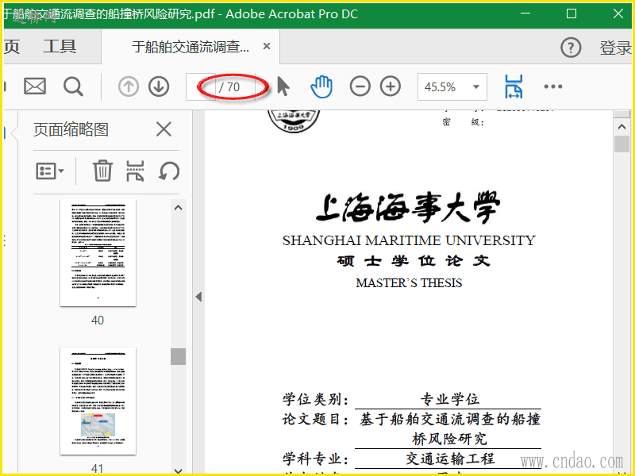The width and height of the screenshot is (635, 476).
Task: Open thumbnail panel options dropdown
Action: coord(50,171)
